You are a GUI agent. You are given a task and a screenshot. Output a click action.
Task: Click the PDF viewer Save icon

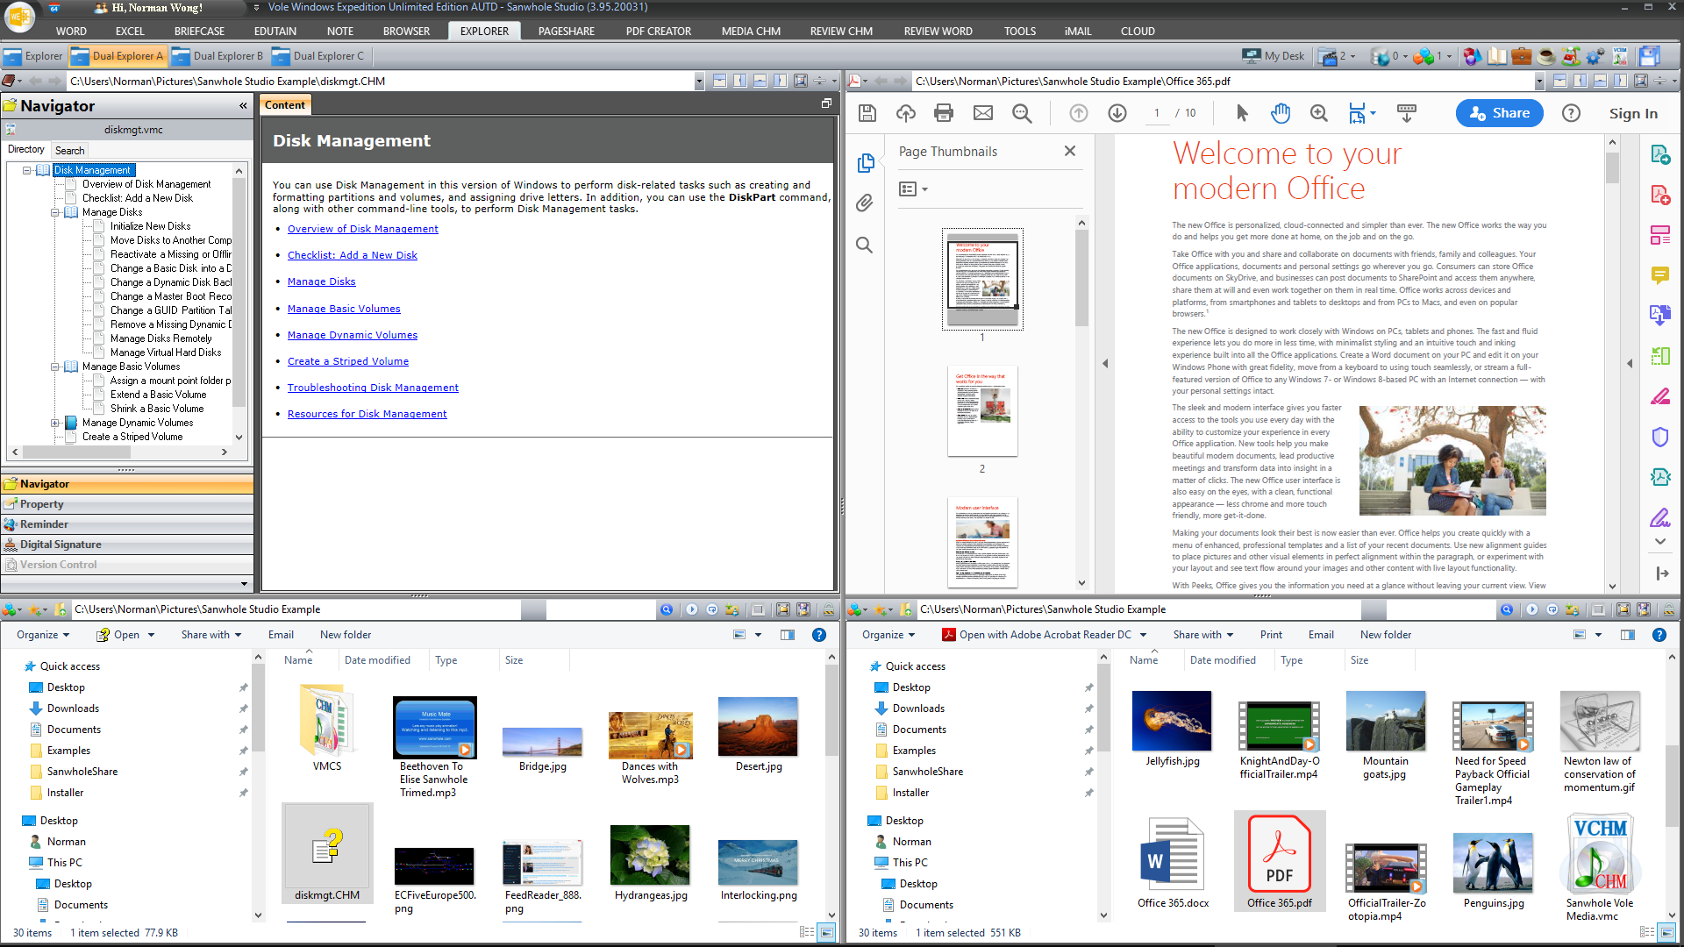click(867, 113)
